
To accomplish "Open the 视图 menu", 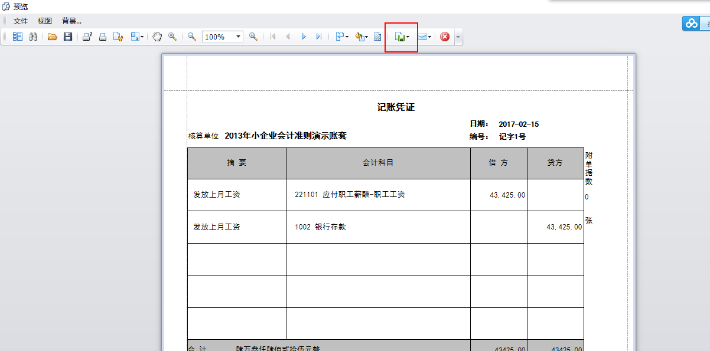I will pos(45,21).
